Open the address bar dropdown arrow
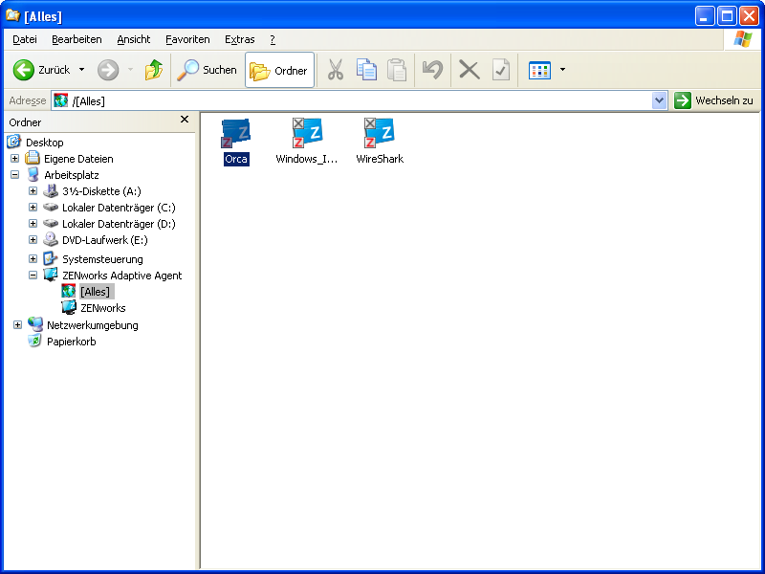 (x=659, y=100)
